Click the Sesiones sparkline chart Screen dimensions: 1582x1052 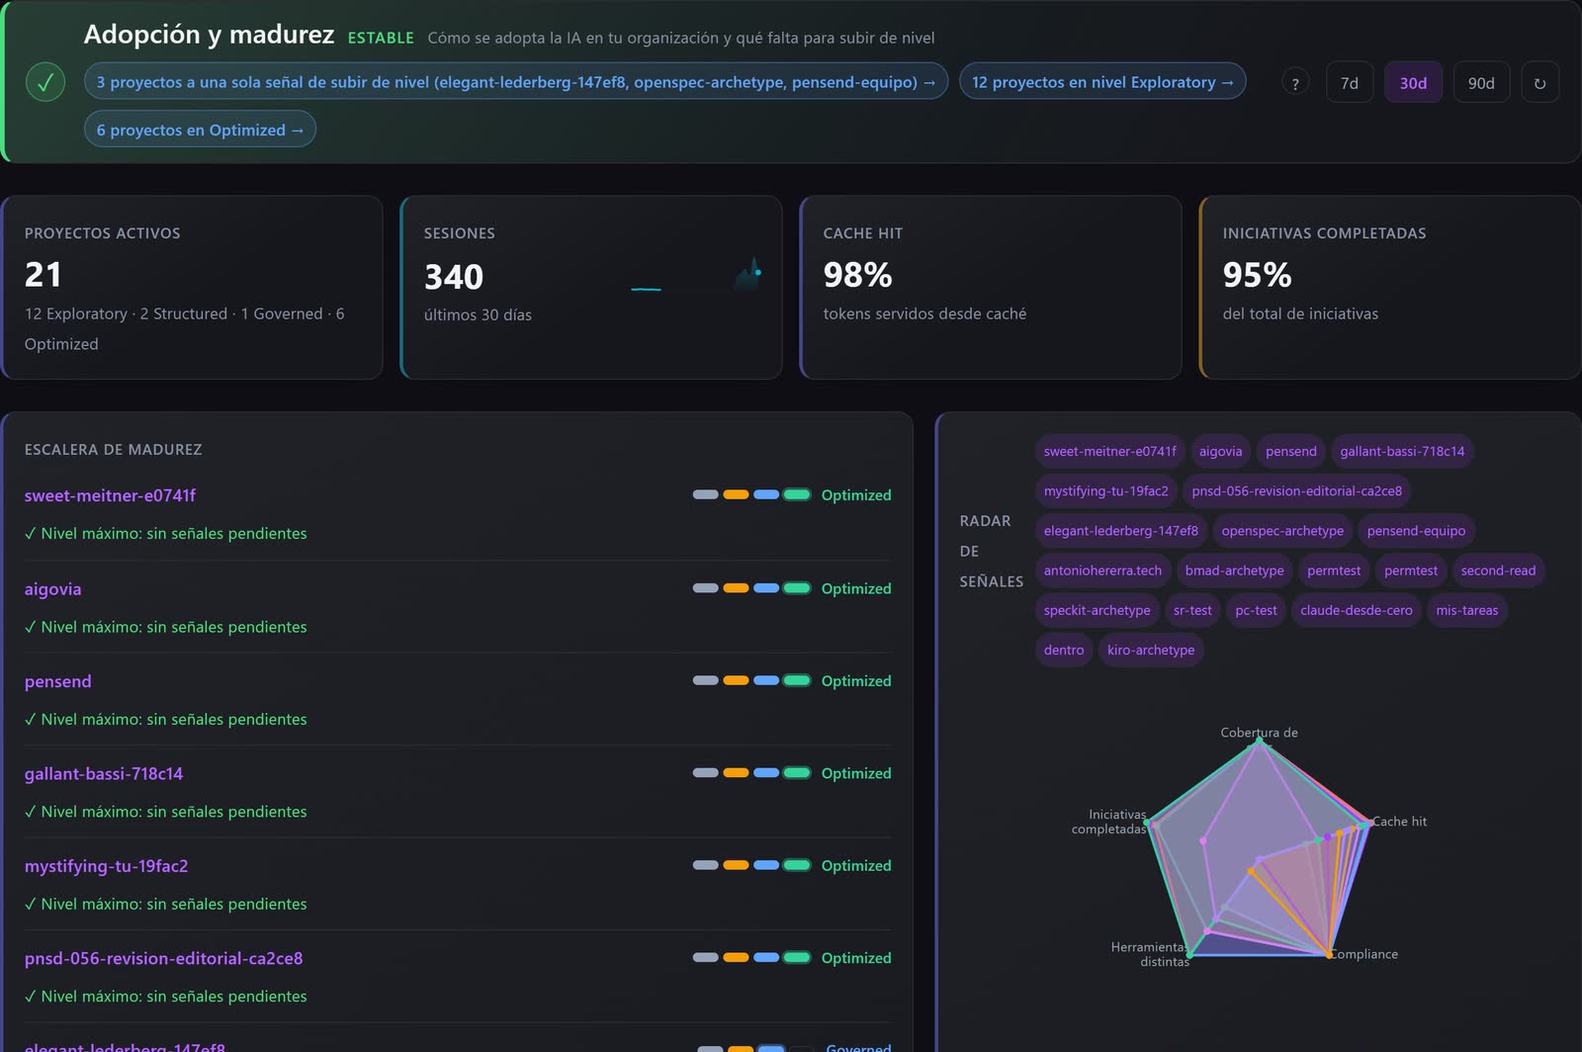(x=696, y=275)
